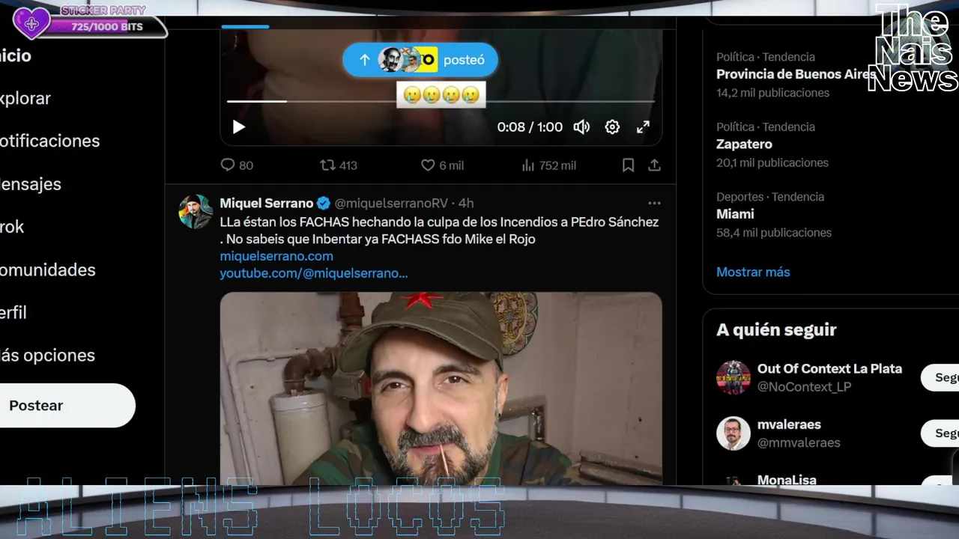This screenshot has width=959, height=539.
Task: Open Notificaciones in the sidebar
Action: click(49, 141)
